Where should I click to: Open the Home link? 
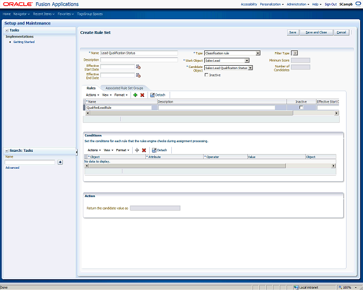pos(6,14)
